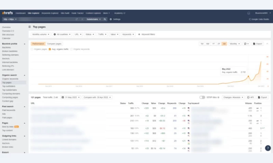Collapse the Paid search section
This screenshot has height=163, width=273.
[x=24, y=107]
